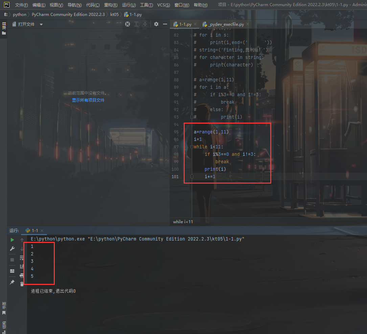Open the 窗口(W) menu

(182, 5)
